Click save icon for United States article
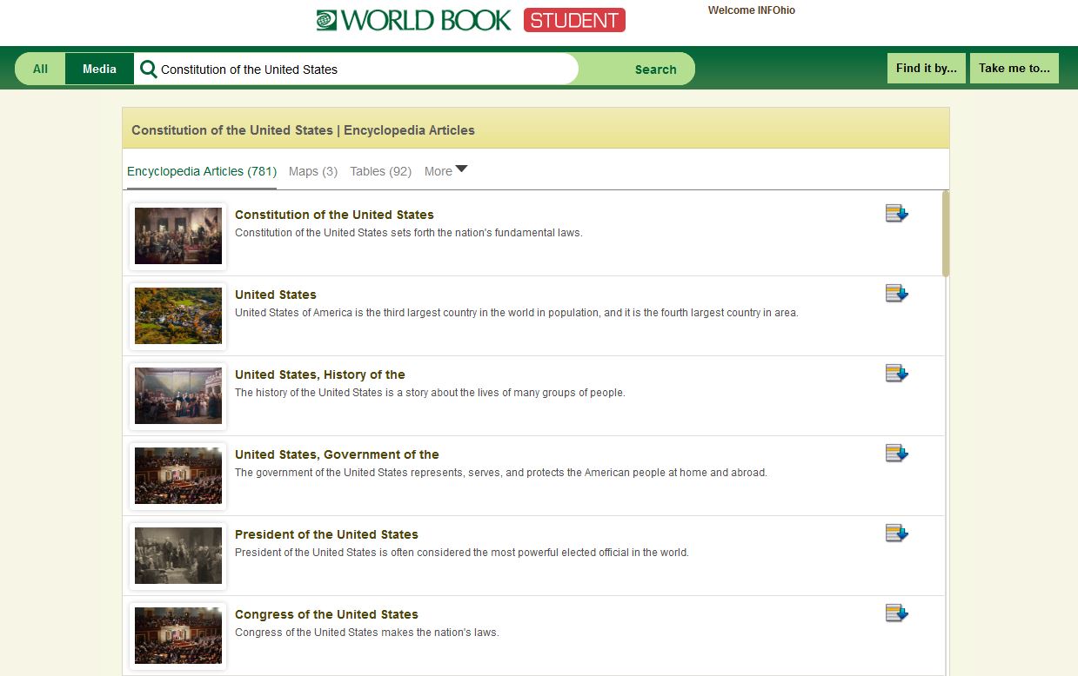Image resolution: width=1078 pixels, height=676 pixels. tap(896, 294)
